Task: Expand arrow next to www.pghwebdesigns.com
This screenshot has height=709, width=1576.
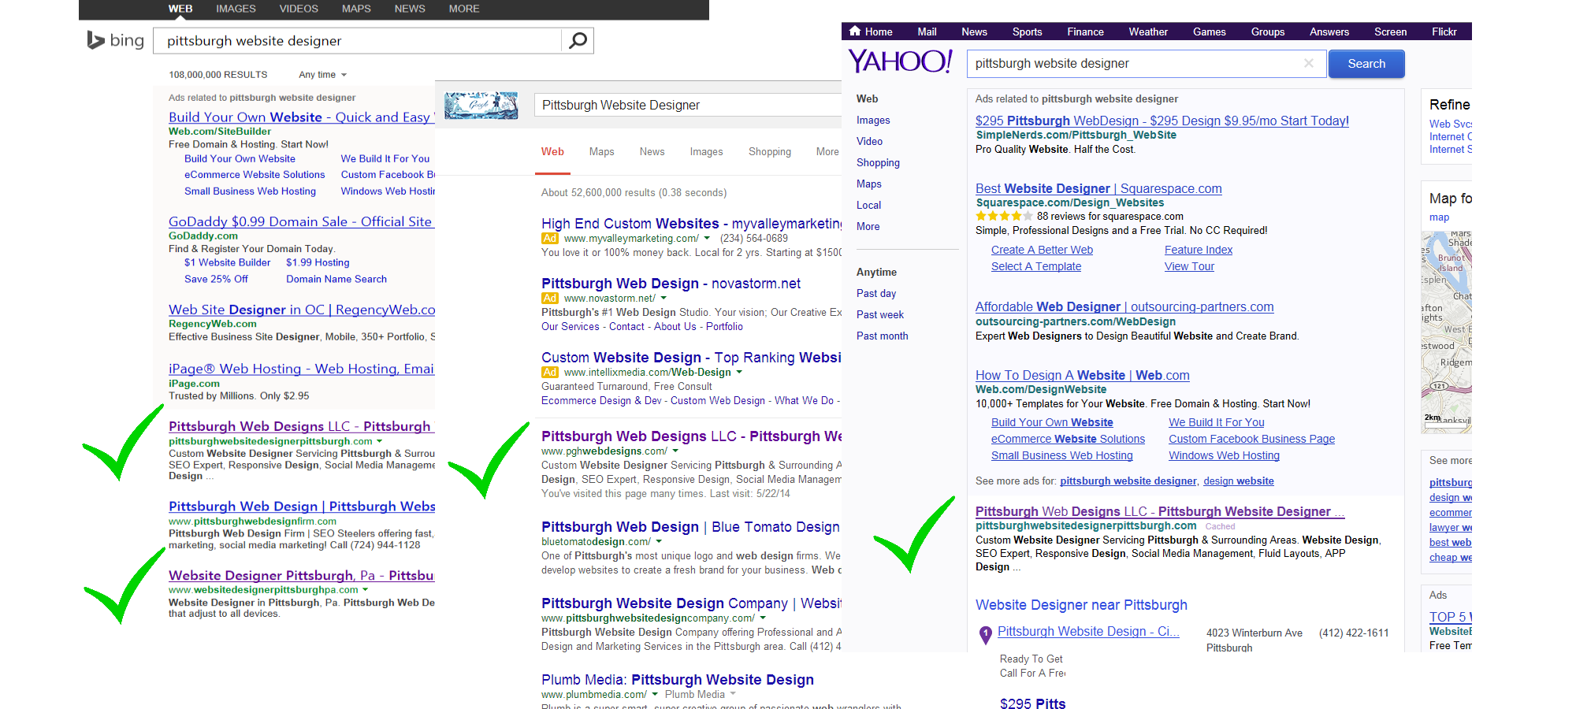Action: click(675, 451)
